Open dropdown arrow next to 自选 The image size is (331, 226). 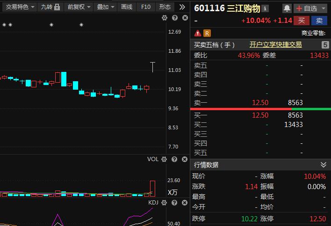tap(324, 8)
